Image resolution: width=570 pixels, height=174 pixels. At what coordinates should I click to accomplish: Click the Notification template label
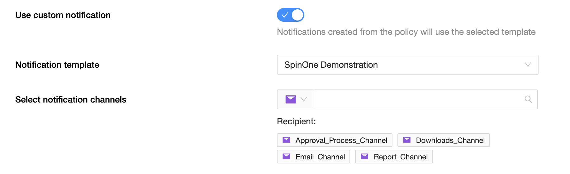pos(57,65)
